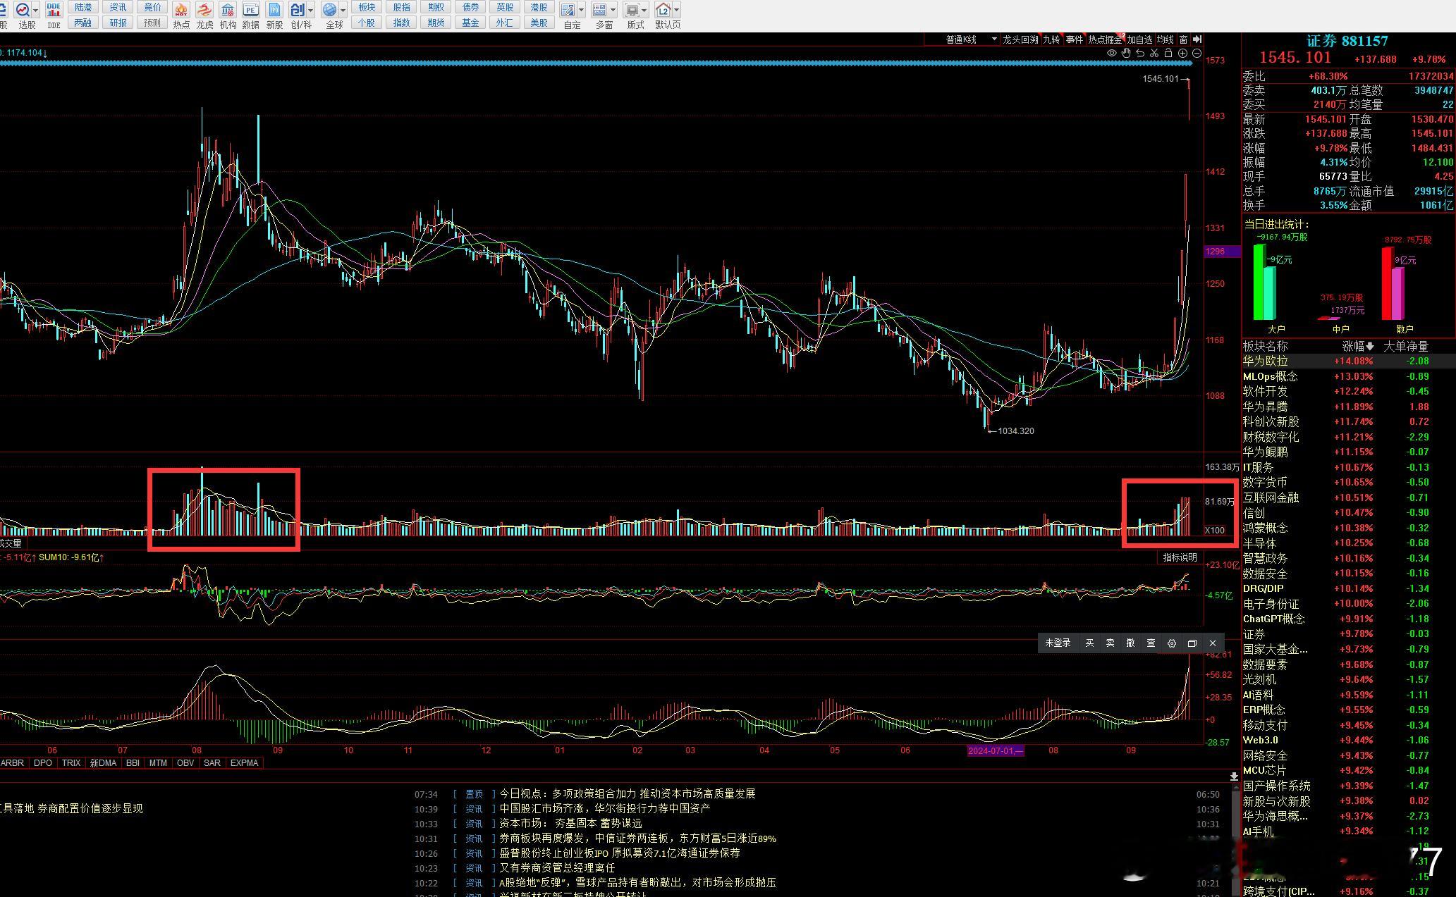
Task: Switch to SAR indicator tab
Action: (x=212, y=763)
